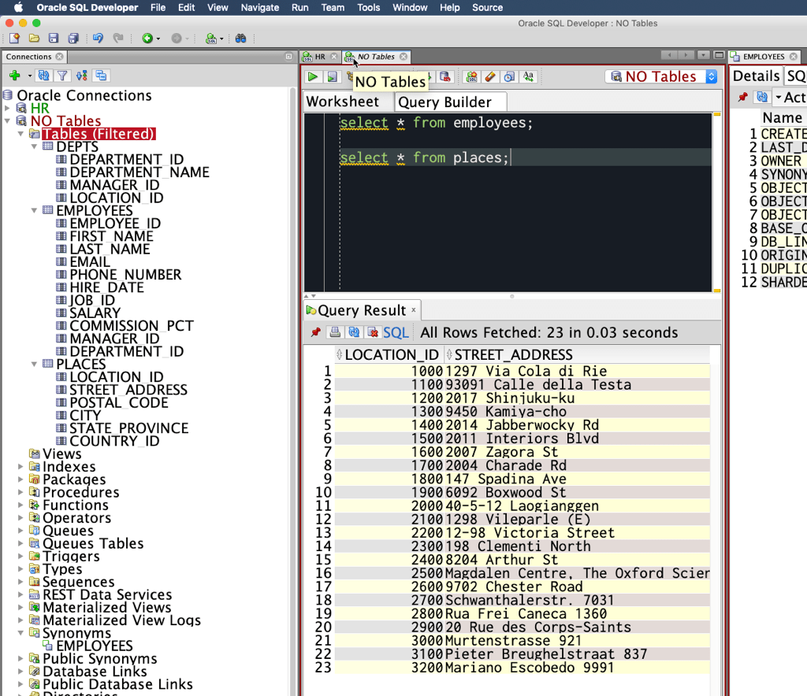
Task: Open the Tools menu
Action: point(368,8)
